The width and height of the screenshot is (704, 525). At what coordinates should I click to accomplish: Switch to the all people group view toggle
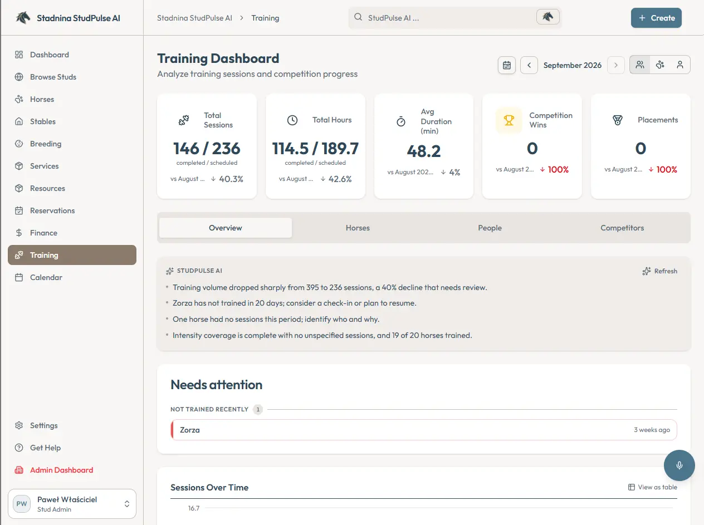(x=640, y=65)
